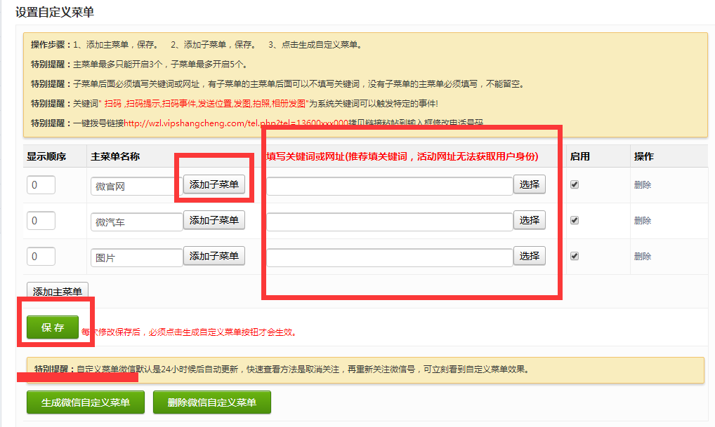This screenshot has height=427, width=715.
Task: Click 生成微信自定义菜单 button
Action: click(86, 402)
